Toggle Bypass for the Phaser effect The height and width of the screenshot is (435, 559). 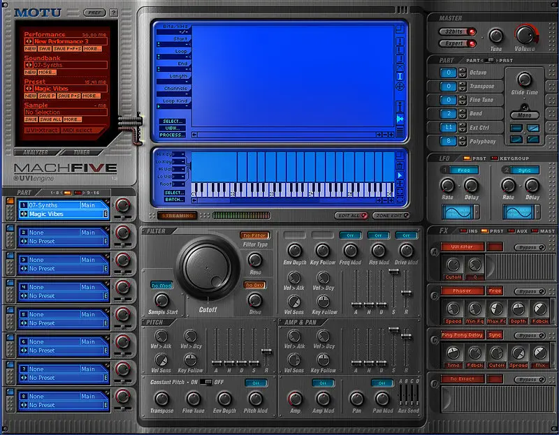click(530, 291)
